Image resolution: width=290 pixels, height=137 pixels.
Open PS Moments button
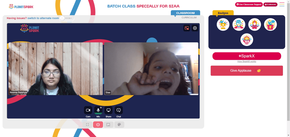pos(270,4)
